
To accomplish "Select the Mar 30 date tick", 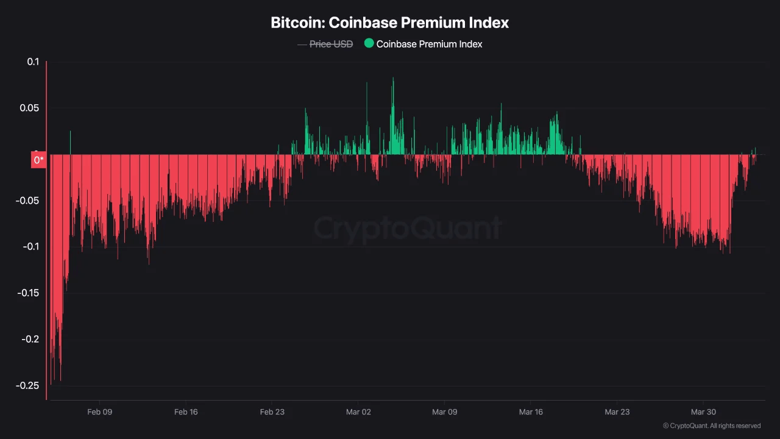I will 703,412.
